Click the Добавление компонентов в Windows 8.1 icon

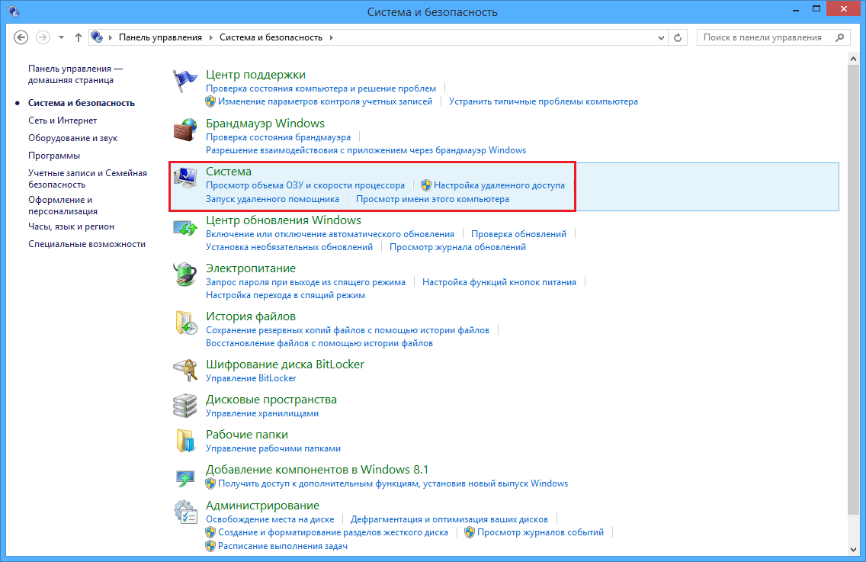pos(184,477)
